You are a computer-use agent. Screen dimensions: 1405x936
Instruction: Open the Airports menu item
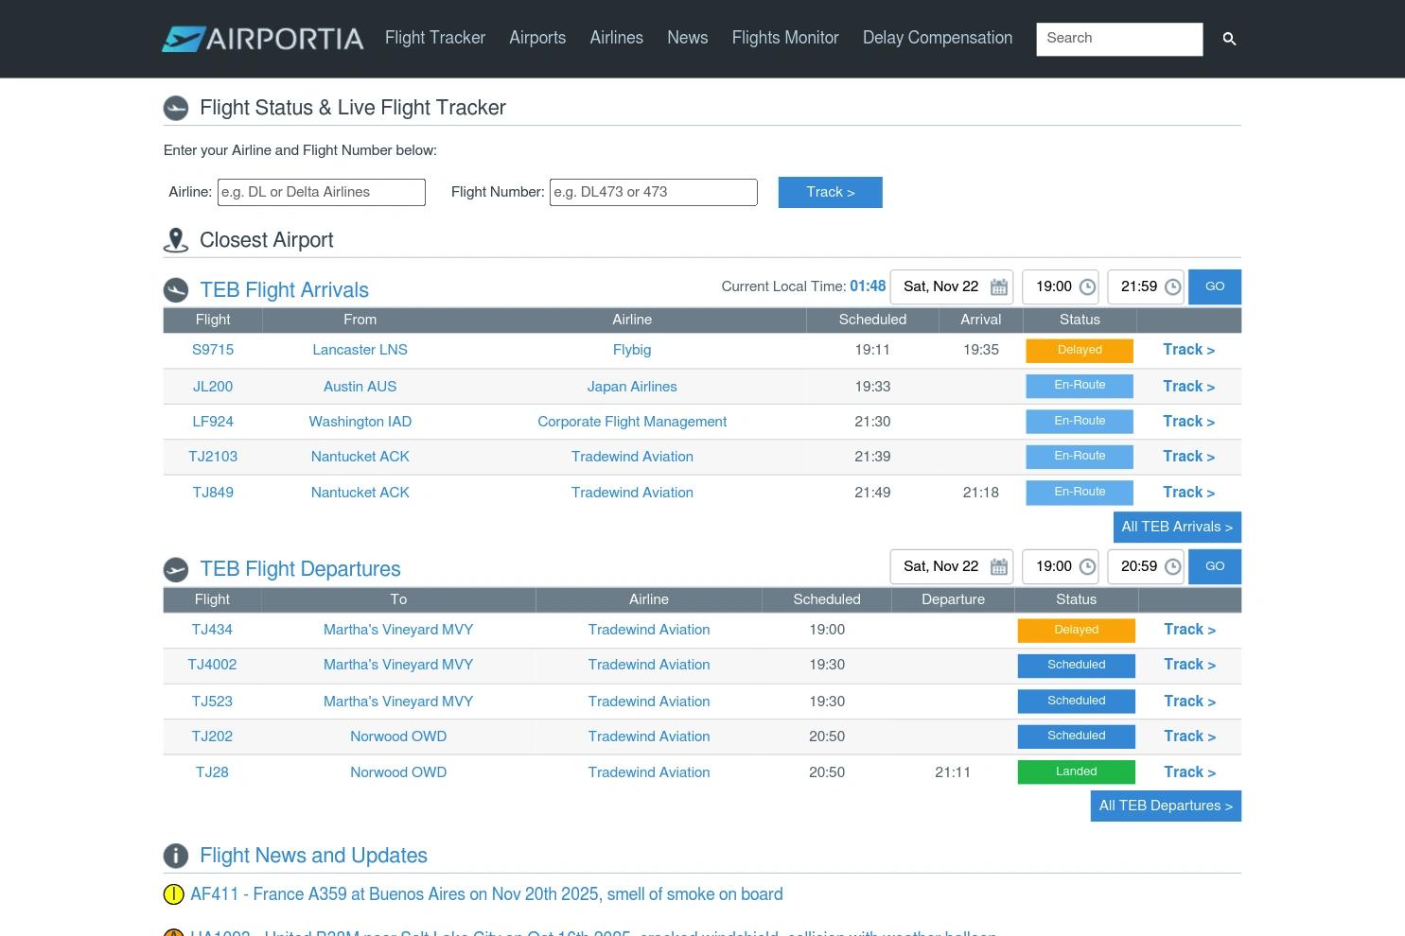pos(537,38)
